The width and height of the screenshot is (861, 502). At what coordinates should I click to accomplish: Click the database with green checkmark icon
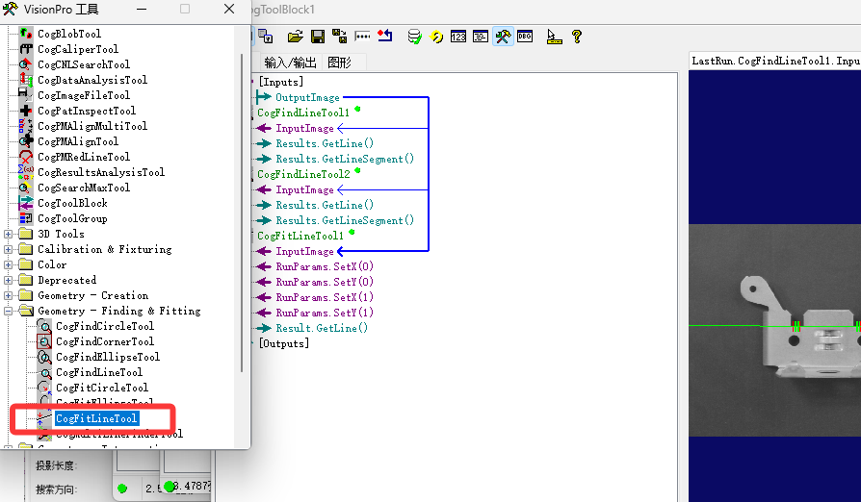tap(414, 37)
